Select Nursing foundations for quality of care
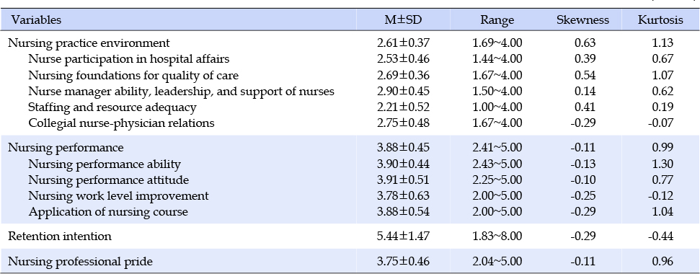 click(133, 76)
